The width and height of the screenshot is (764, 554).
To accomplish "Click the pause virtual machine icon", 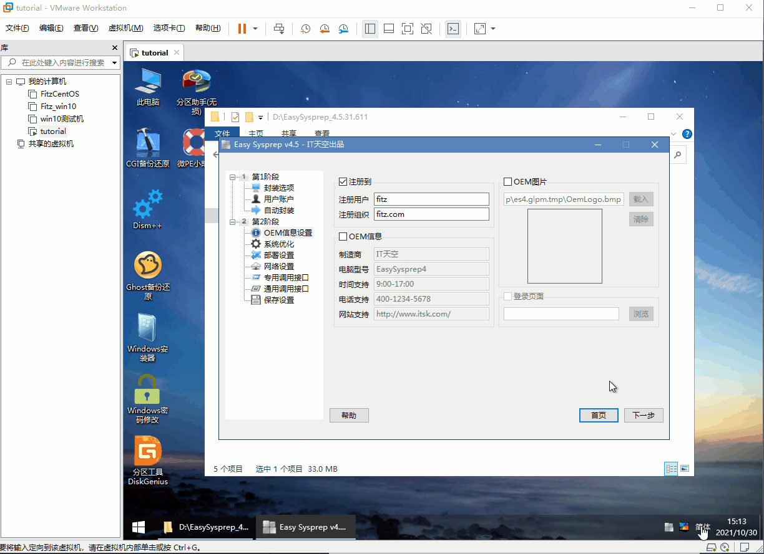I will click(242, 29).
